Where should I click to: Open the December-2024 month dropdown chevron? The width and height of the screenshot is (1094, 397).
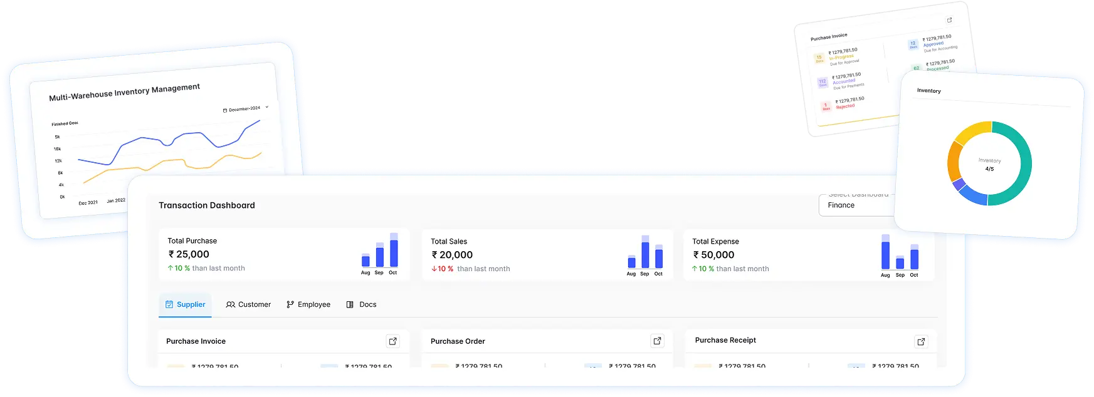[267, 107]
